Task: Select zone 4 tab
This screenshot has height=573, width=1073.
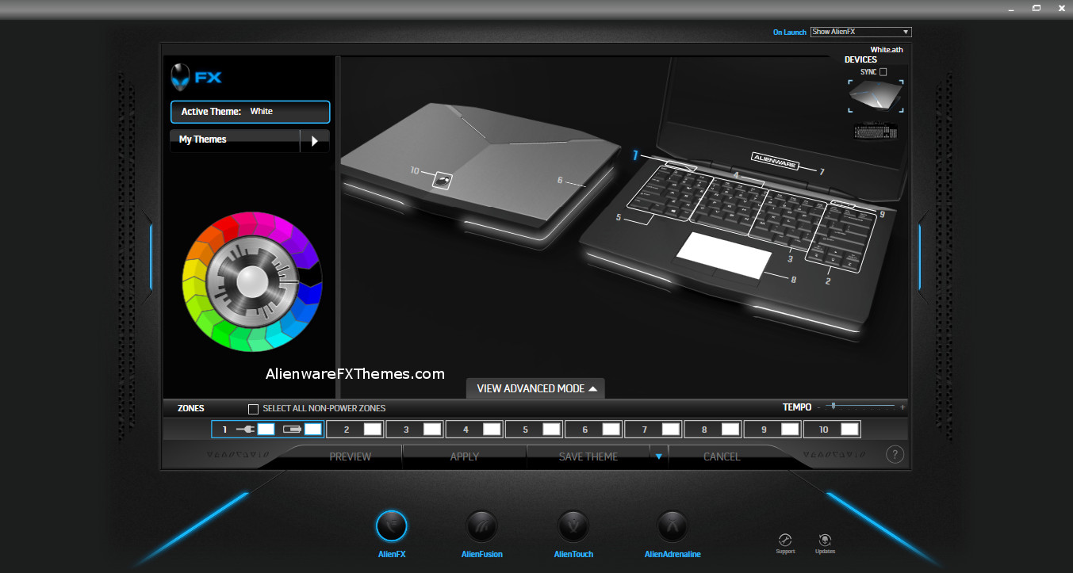Action: (x=475, y=429)
